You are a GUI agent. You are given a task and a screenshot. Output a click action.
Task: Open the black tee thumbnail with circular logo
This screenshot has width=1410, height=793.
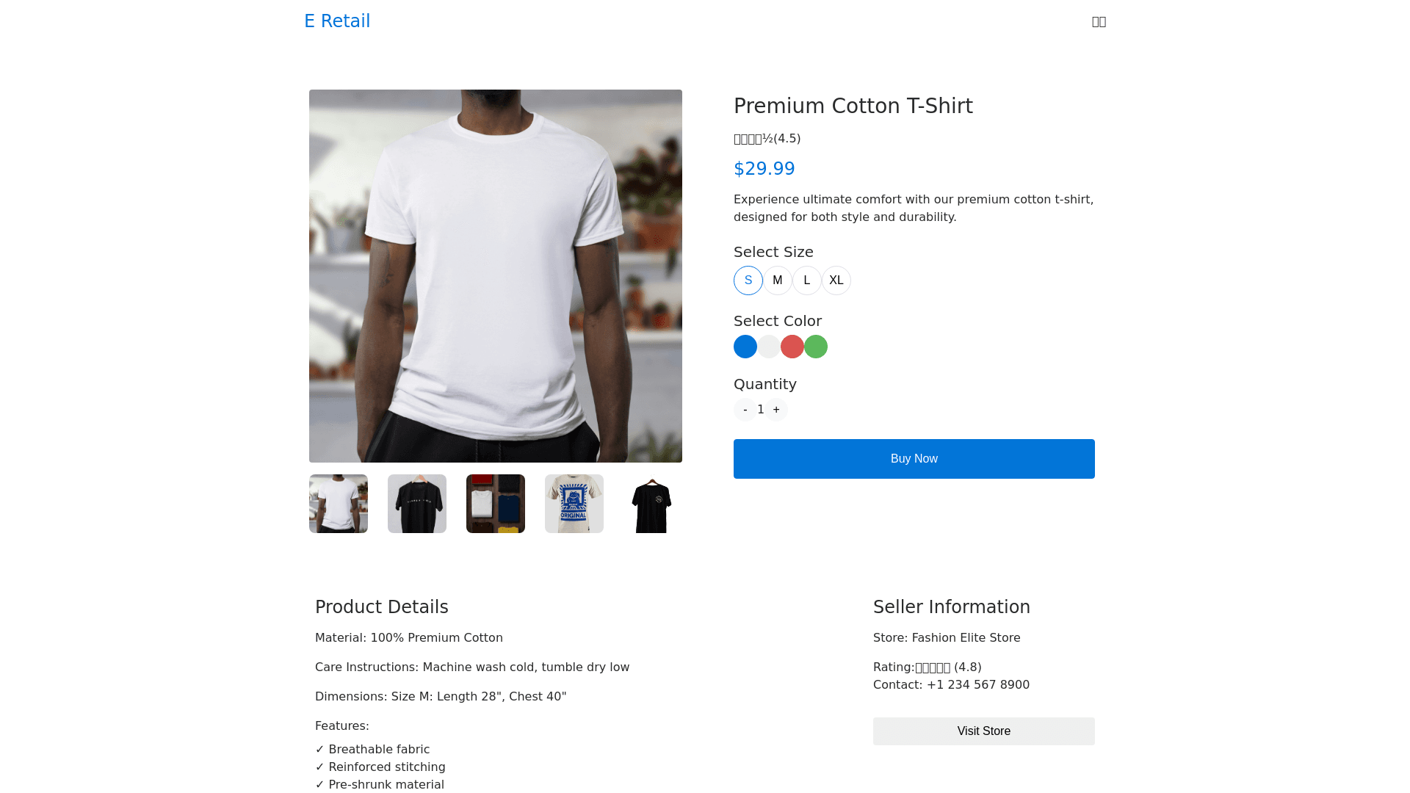(x=652, y=504)
